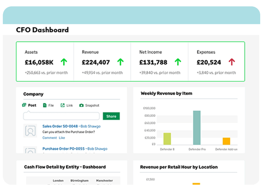Click the £16,058K Assets value
The image size is (263, 191).
(39, 62)
